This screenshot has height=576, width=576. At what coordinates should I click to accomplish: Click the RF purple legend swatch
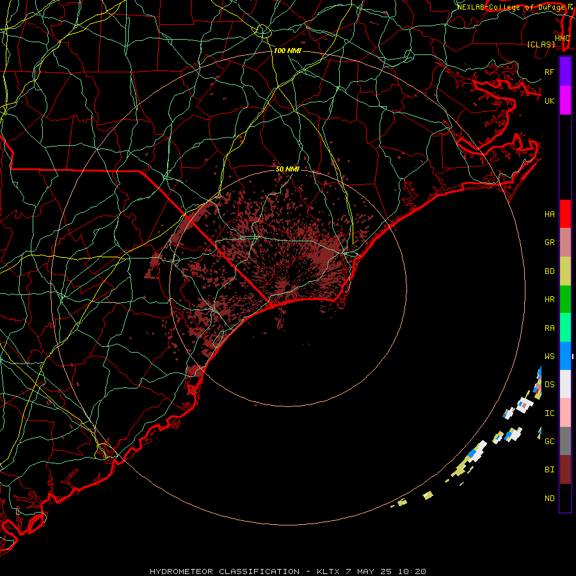[x=565, y=72]
